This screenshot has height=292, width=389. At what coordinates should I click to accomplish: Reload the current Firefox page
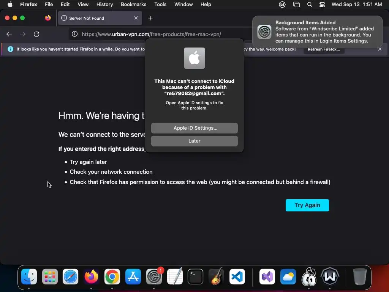pos(36,34)
